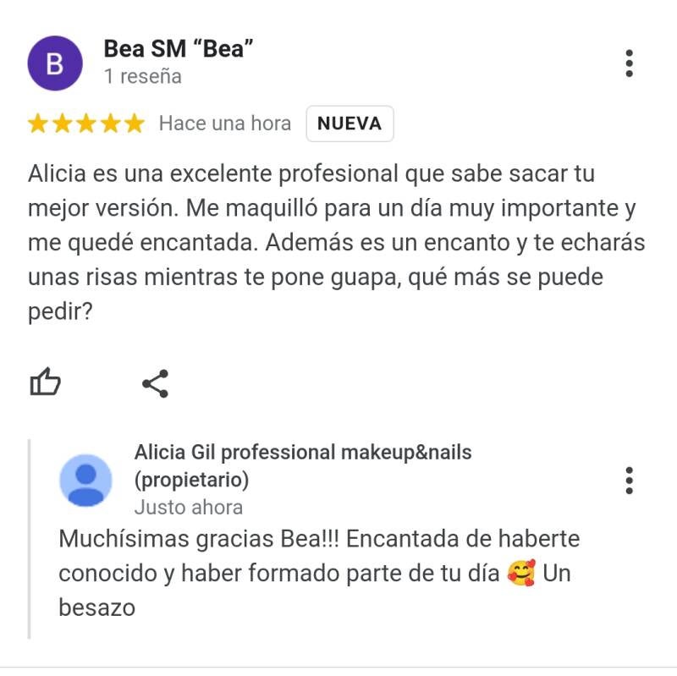Screen dimensions: 677x676
Task: Click the hearts smiley emoji in reply
Action: 521,574
